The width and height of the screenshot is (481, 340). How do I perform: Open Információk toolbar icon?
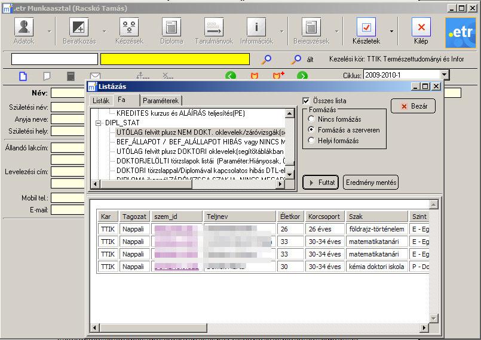256,27
